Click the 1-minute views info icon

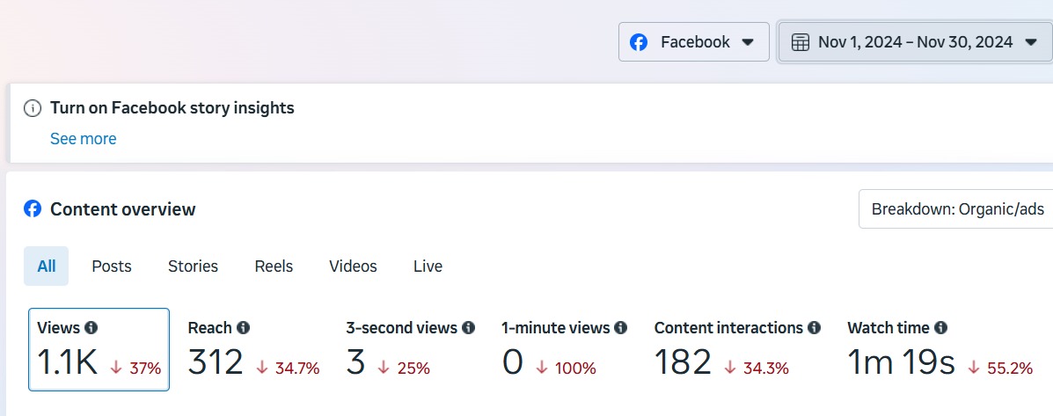coord(621,328)
